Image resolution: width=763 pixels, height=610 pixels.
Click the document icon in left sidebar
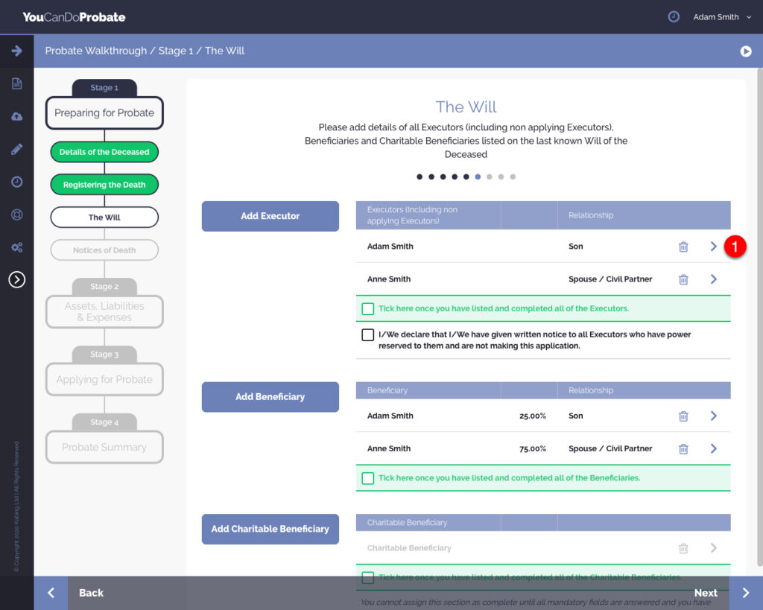[x=16, y=83]
